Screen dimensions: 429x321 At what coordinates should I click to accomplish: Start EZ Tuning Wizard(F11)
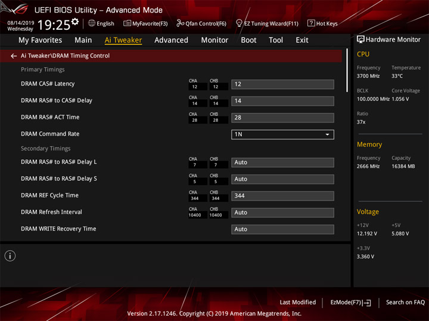point(267,23)
